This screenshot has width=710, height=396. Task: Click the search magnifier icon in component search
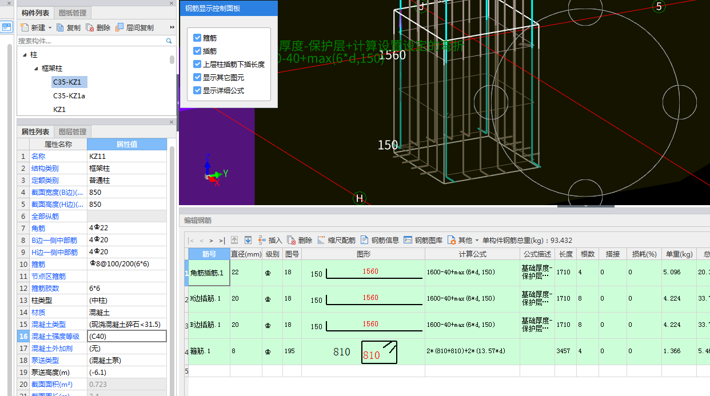tap(169, 41)
